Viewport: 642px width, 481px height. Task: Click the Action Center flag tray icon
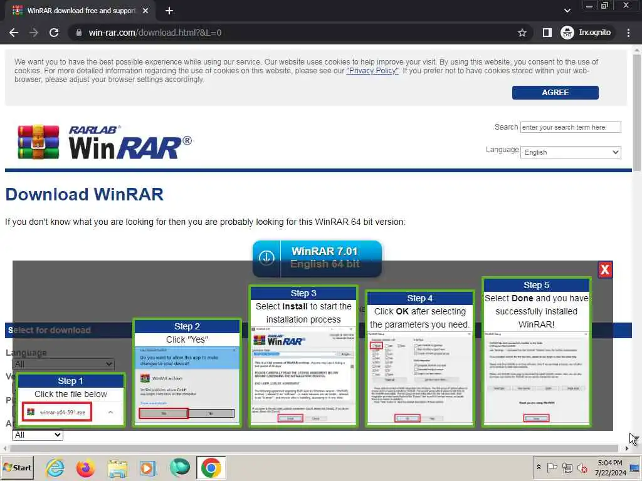coord(552,467)
